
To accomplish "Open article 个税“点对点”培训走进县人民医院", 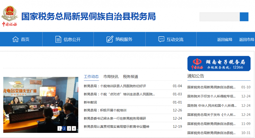I will [x=119, y=94].
